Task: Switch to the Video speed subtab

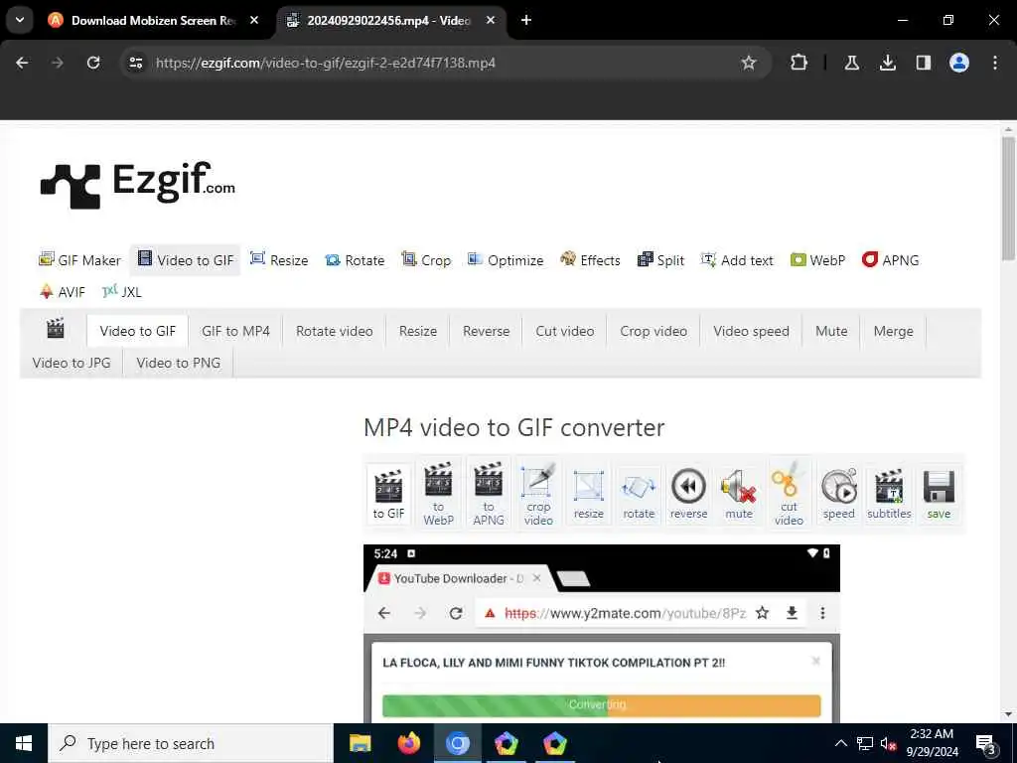Action: tap(751, 331)
